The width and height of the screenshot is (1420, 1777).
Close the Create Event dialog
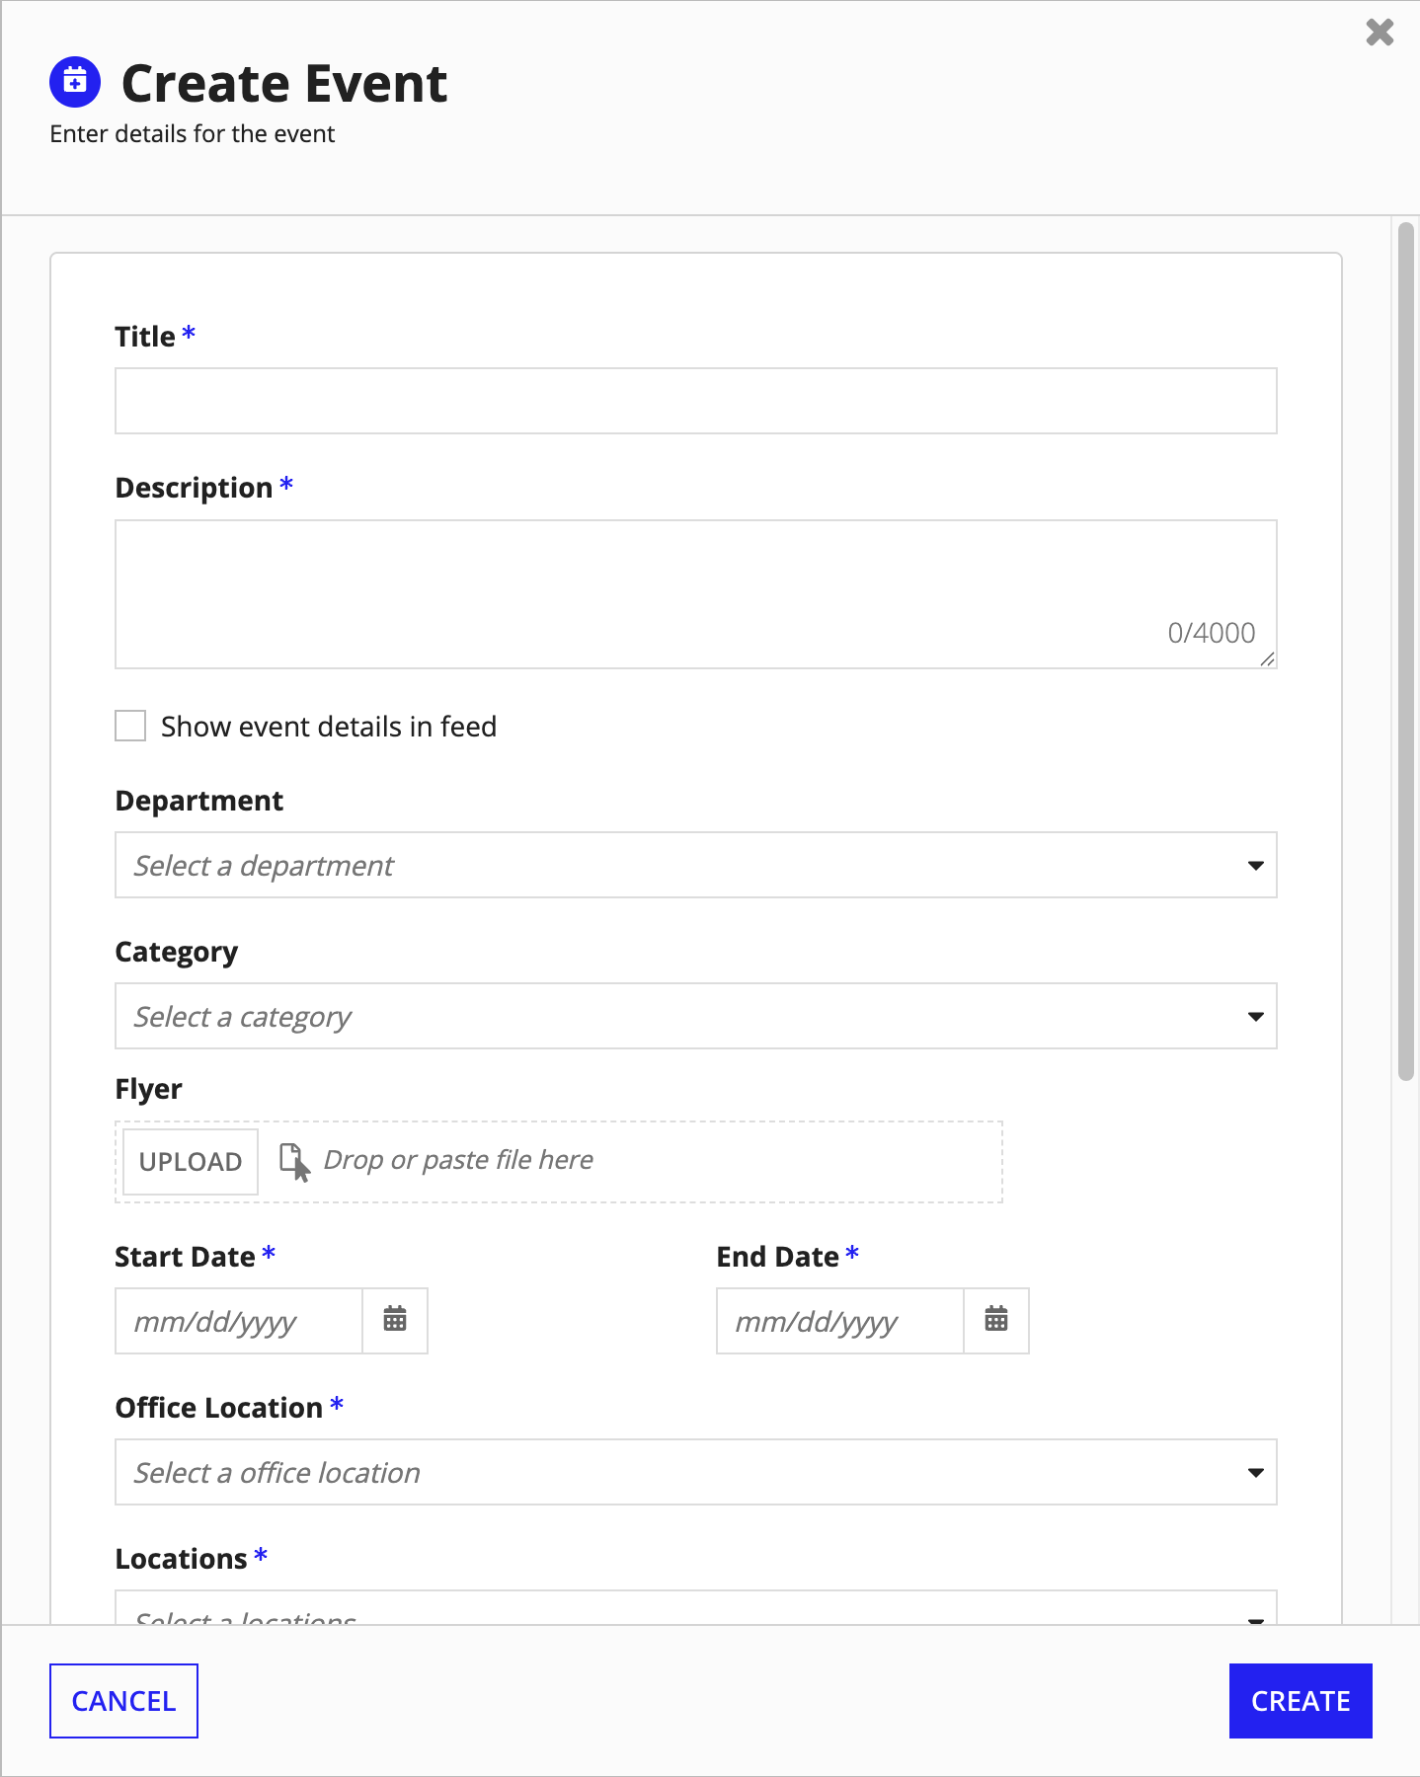1380,33
